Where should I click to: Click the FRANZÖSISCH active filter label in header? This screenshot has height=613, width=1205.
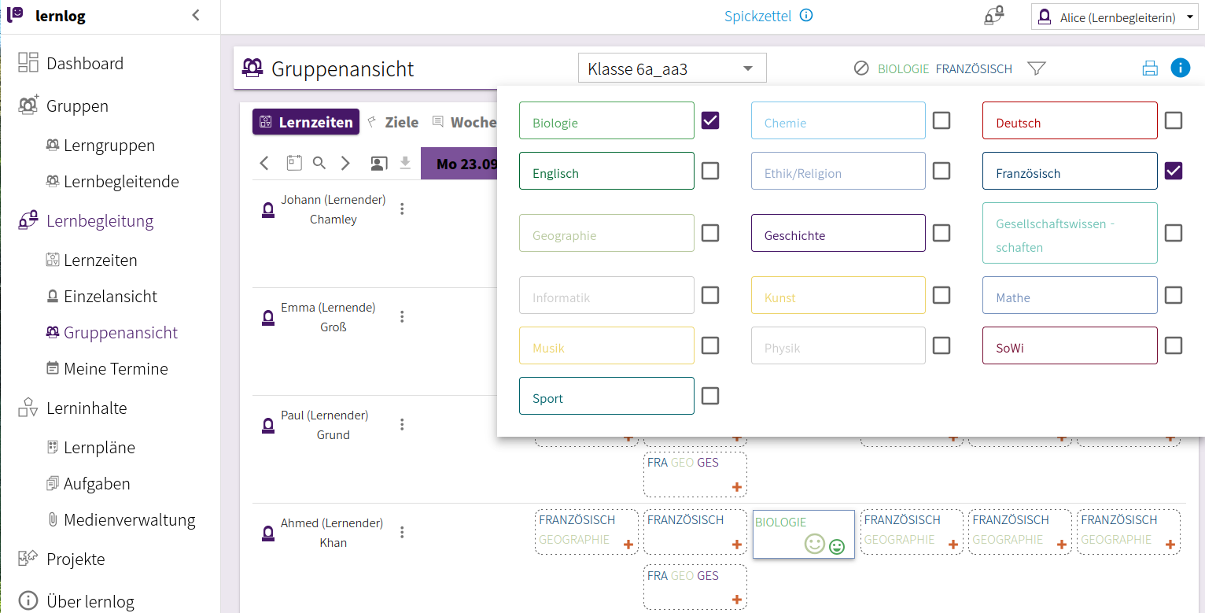(x=974, y=68)
